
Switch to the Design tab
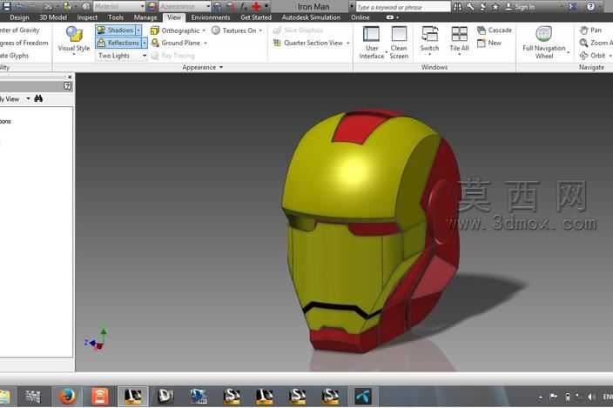coord(19,17)
